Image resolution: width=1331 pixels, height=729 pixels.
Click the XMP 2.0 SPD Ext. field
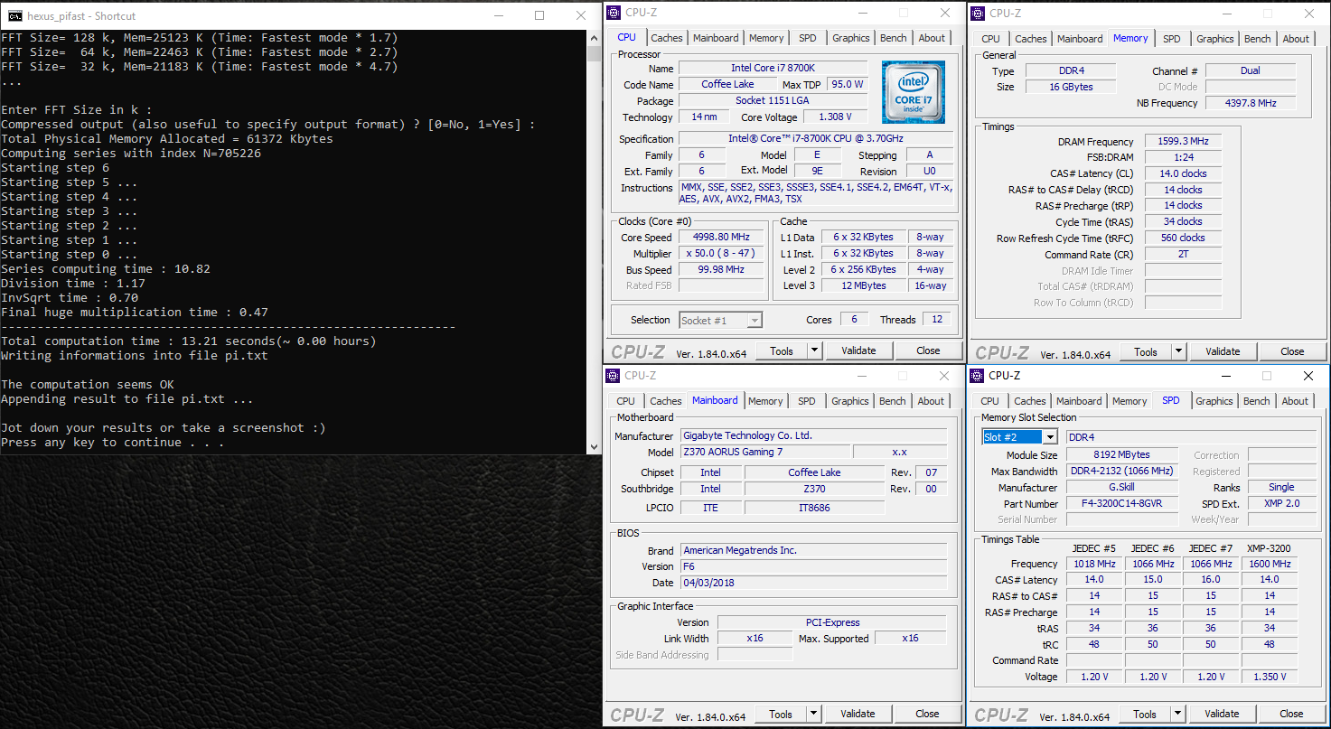pyautogui.click(x=1281, y=503)
